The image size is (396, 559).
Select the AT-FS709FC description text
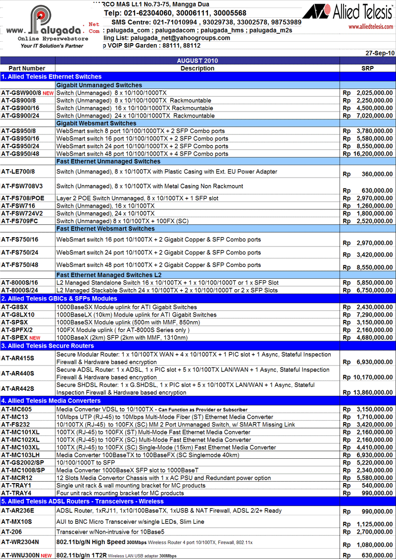pos(122,221)
